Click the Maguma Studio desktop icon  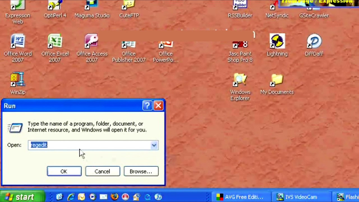[x=92, y=10]
